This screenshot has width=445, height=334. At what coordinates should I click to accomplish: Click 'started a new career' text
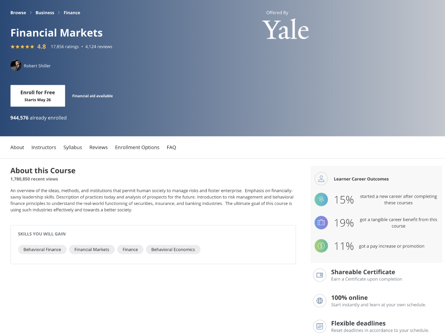pos(398,200)
